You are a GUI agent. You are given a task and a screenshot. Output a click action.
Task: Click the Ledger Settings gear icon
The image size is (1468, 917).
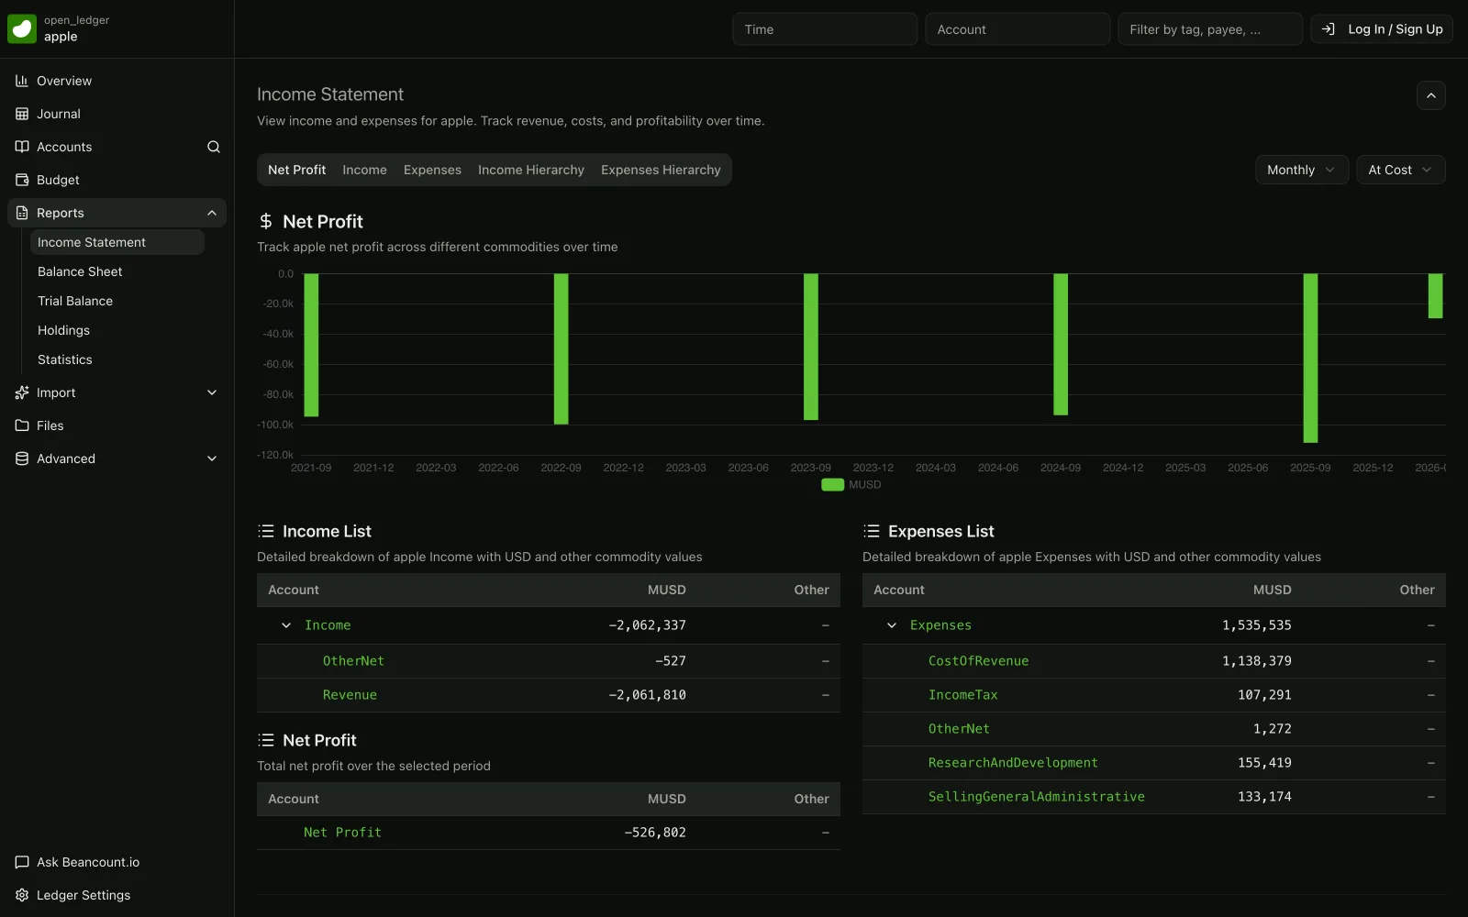[x=22, y=895]
